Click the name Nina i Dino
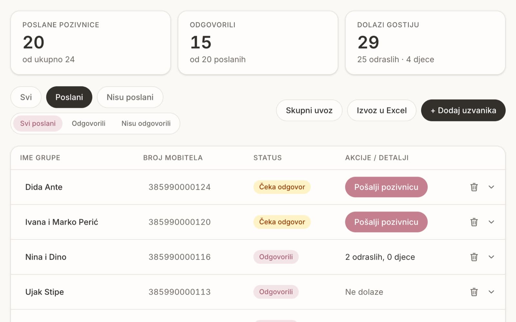This screenshot has height=322, width=516. pyautogui.click(x=46, y=257)
